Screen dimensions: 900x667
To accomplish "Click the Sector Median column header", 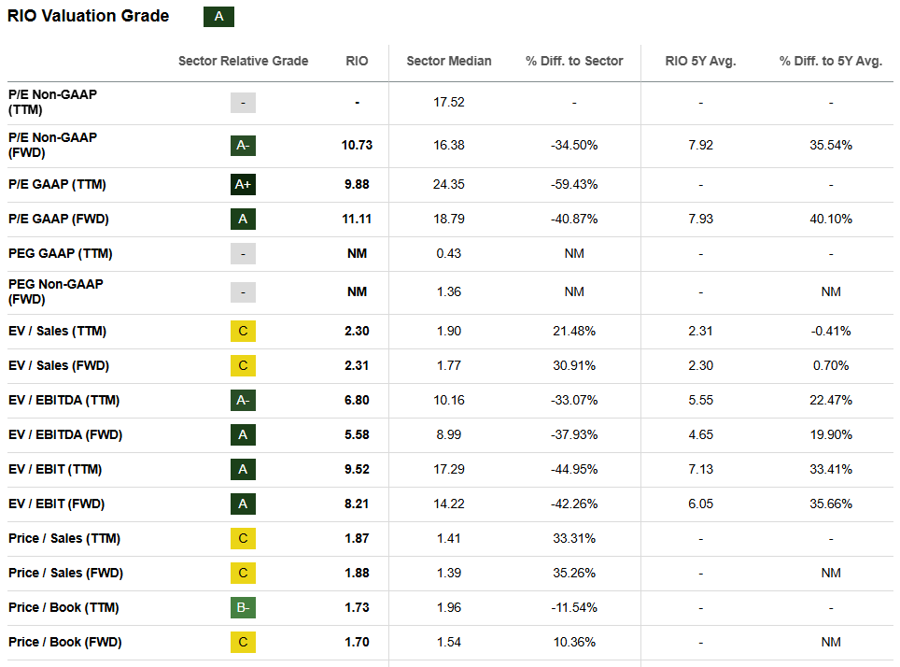I will click(x=449, y=61).
